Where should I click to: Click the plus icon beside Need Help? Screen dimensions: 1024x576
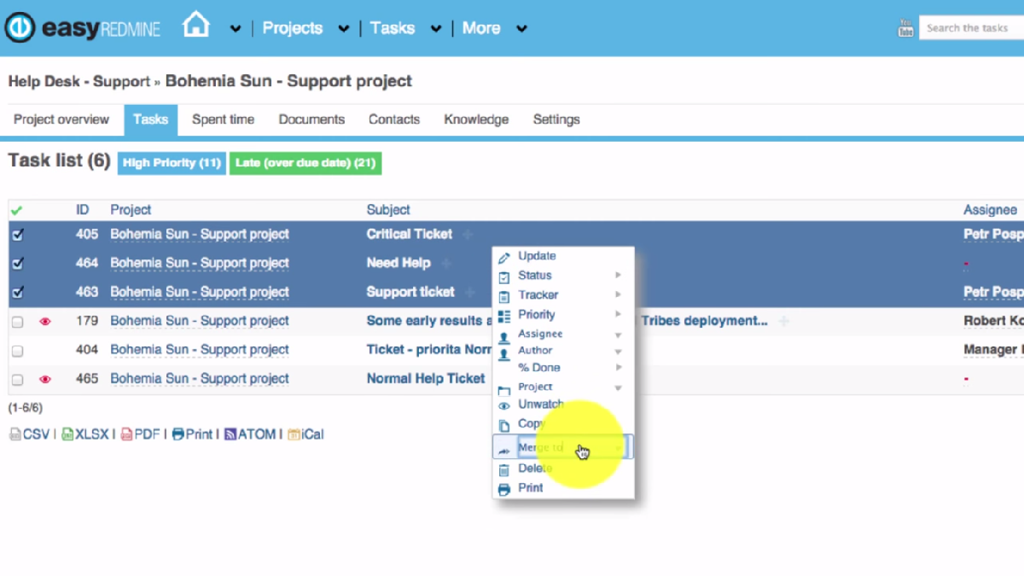[445, 264]
